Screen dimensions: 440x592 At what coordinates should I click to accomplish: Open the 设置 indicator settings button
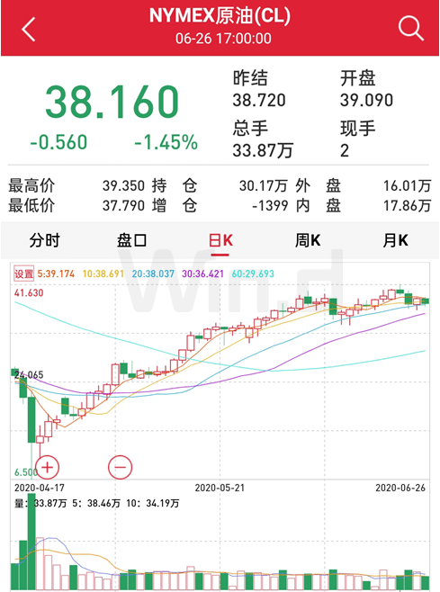coord(23,274)
